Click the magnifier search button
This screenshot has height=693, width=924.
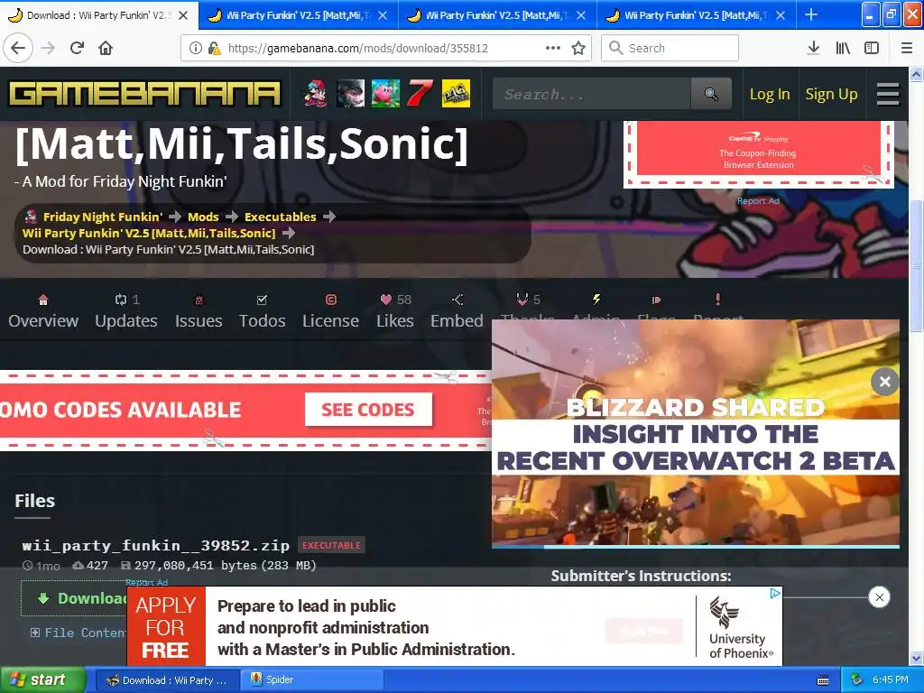pos(711,94)
